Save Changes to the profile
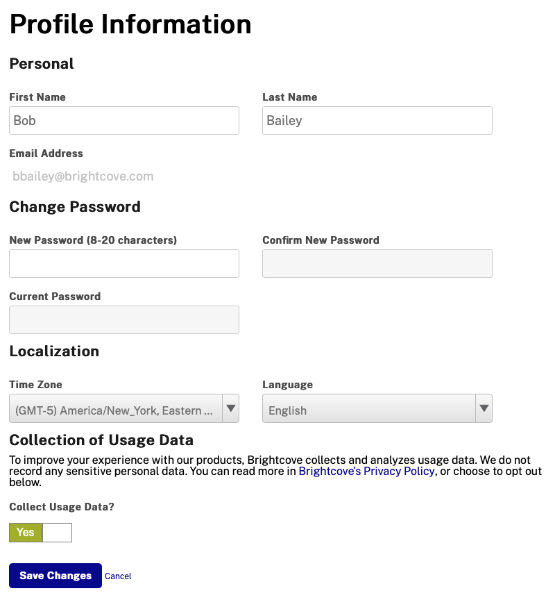The image size is (555, 600). tap(55, 576)
